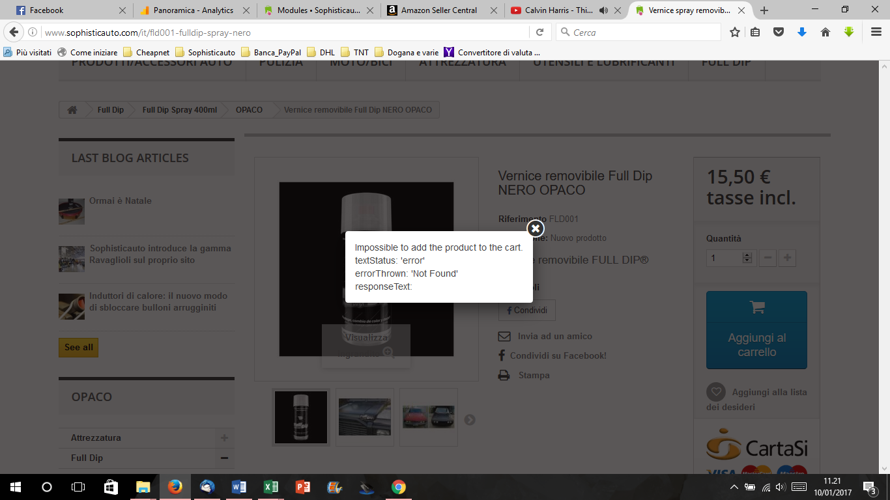The height and width of the screenshot is (500, 890).
Task: Open the green download helper extension
Action: [x=848, y=32]
